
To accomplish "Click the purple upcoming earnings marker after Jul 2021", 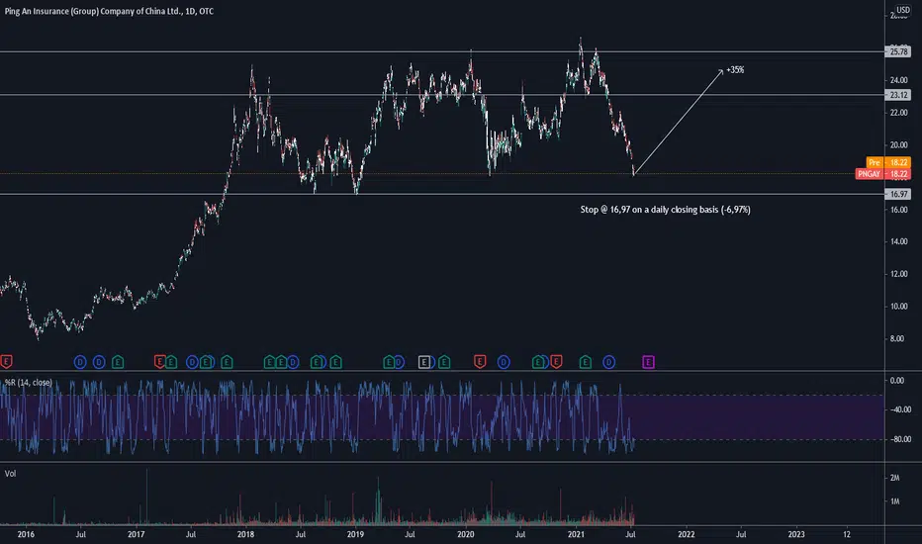I will pos(648,362).
